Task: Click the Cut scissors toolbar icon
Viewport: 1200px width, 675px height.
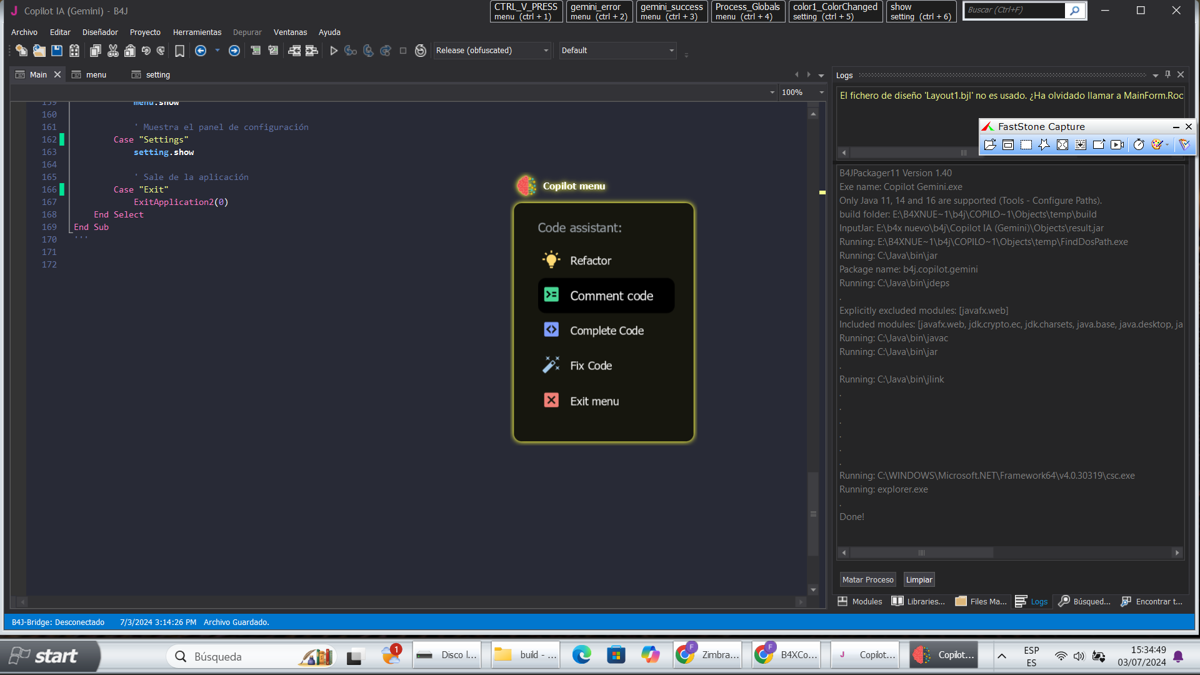Action: click(x=113, y=51)
